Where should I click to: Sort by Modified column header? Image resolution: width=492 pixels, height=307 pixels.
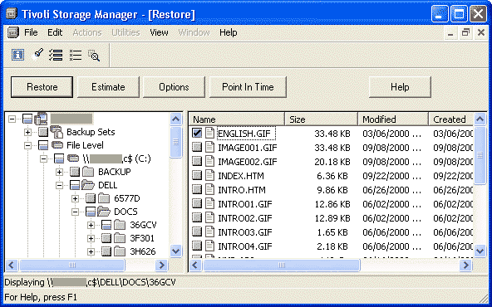[x=393, y=119]
